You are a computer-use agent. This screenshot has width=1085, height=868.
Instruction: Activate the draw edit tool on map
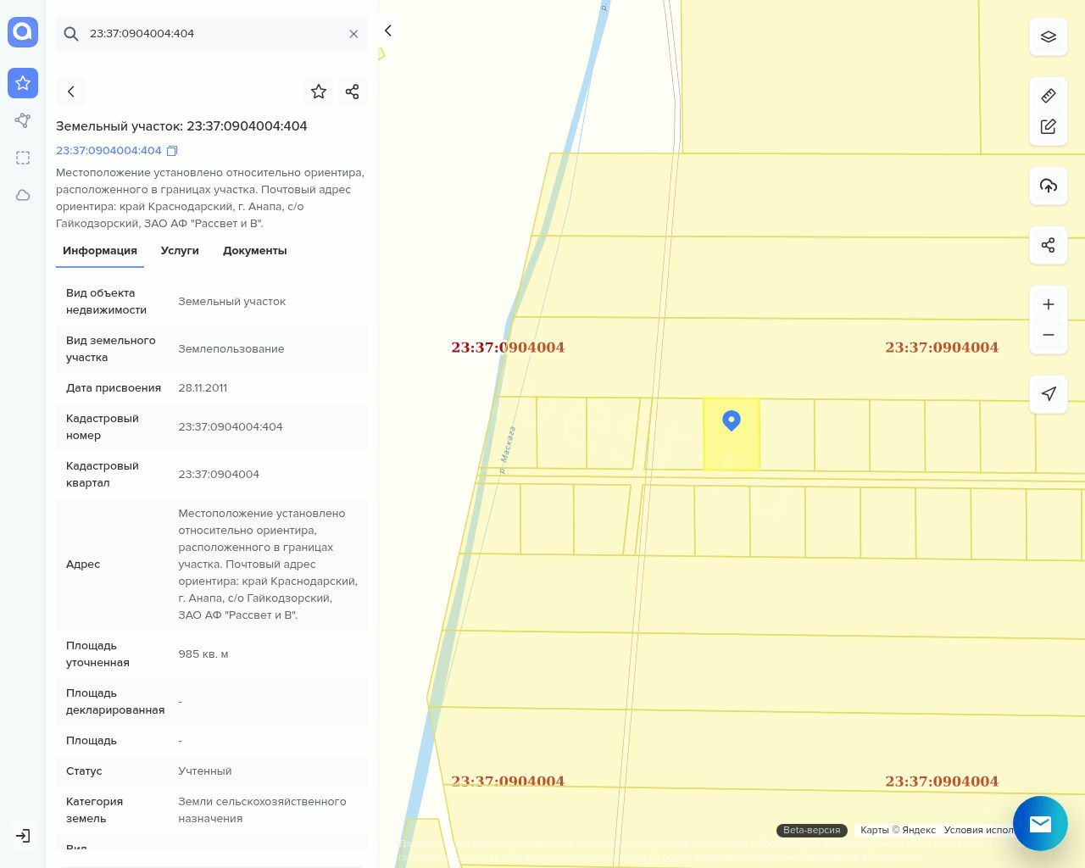[x=1049, y=126]
